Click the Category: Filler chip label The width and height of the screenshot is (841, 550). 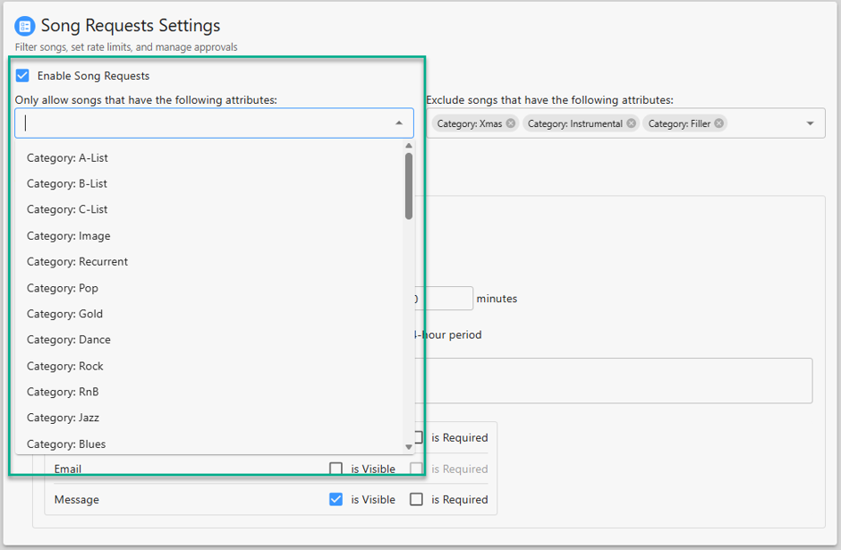click(x=679, y=123)
